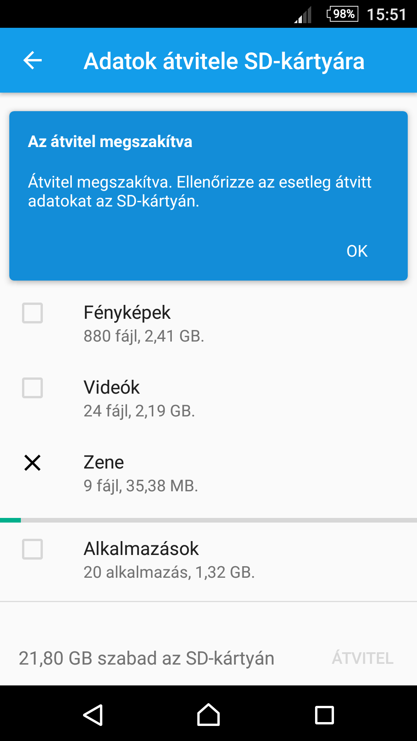Select the Fényképek list entry
The height and width of the screenshot is (741, 417).
pyautogui.click(x=208, y=324)
